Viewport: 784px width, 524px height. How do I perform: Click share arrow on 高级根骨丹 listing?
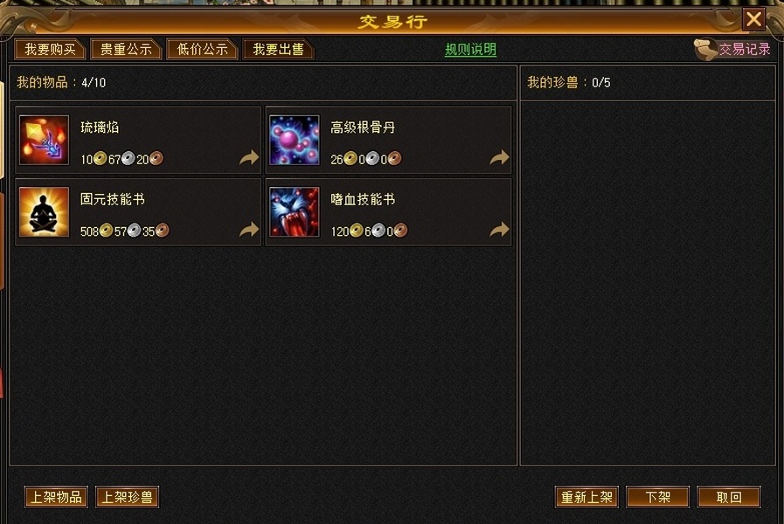coord(499,157)
